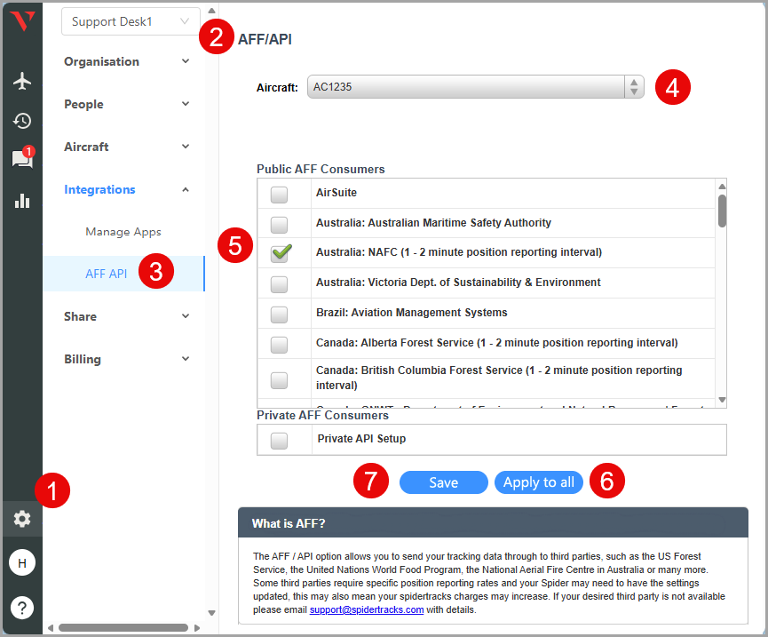768x637 pixels.
Task: Open the flight history clock icon
Action: 22,121
